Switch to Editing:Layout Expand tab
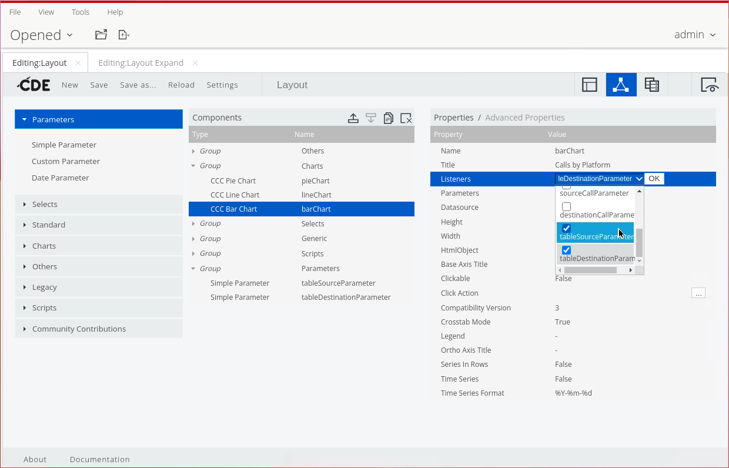 click(x=141, y=63)
